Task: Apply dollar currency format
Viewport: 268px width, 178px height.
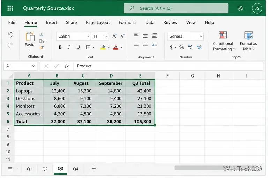Action: [171, 47]
